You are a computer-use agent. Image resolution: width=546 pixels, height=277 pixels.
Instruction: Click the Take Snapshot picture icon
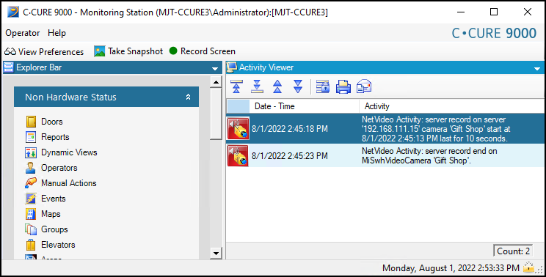[x=99, y=51]
